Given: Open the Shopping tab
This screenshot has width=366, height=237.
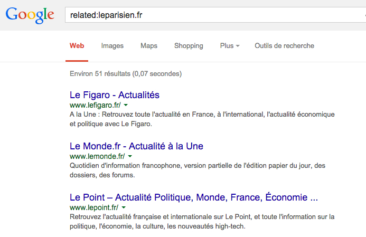Looking at the screenshot, I should tap(189, 46).
